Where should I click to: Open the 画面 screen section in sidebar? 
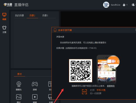click(x=4, y=16)
